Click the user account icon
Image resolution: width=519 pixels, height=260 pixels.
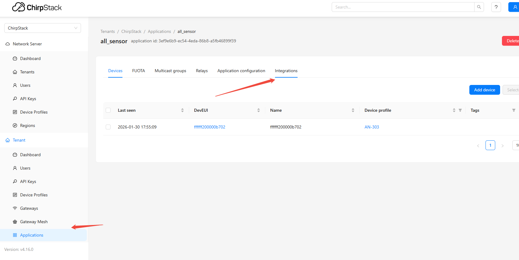515,7
